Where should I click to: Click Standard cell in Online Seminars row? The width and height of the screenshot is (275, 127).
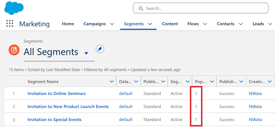(x=152, y=93)
